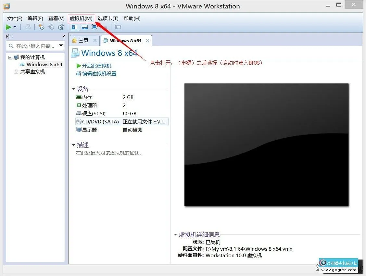Screen dimensions: 366x276
Task: Toggle the library sidebar view icon
Action: point(75,27)
